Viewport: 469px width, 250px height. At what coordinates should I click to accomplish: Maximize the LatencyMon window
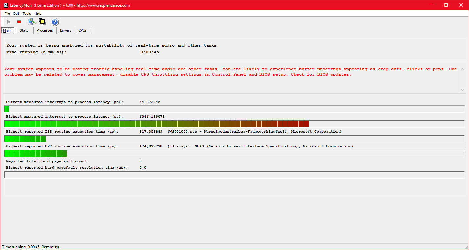446,5
